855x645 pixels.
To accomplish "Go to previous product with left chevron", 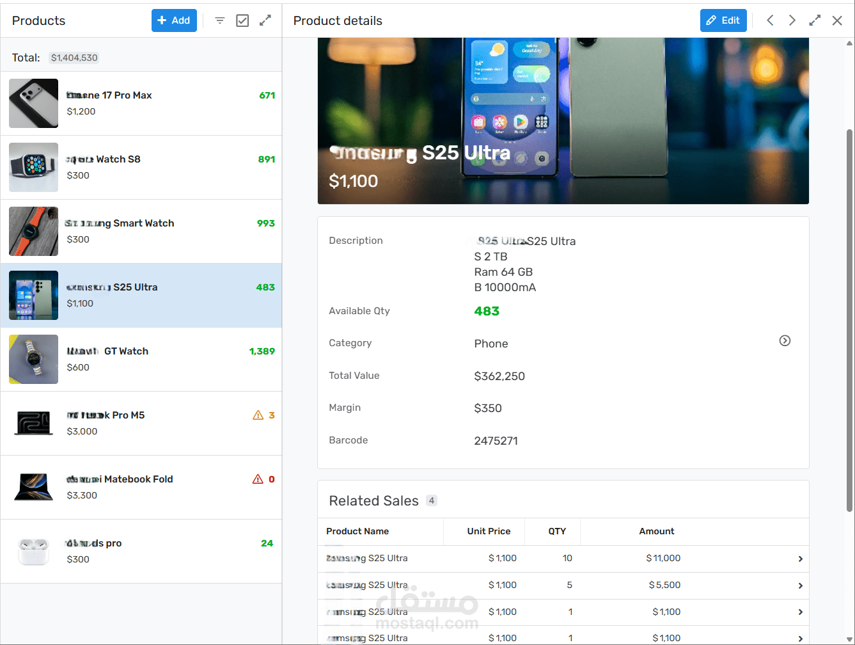I will [771, 20].
